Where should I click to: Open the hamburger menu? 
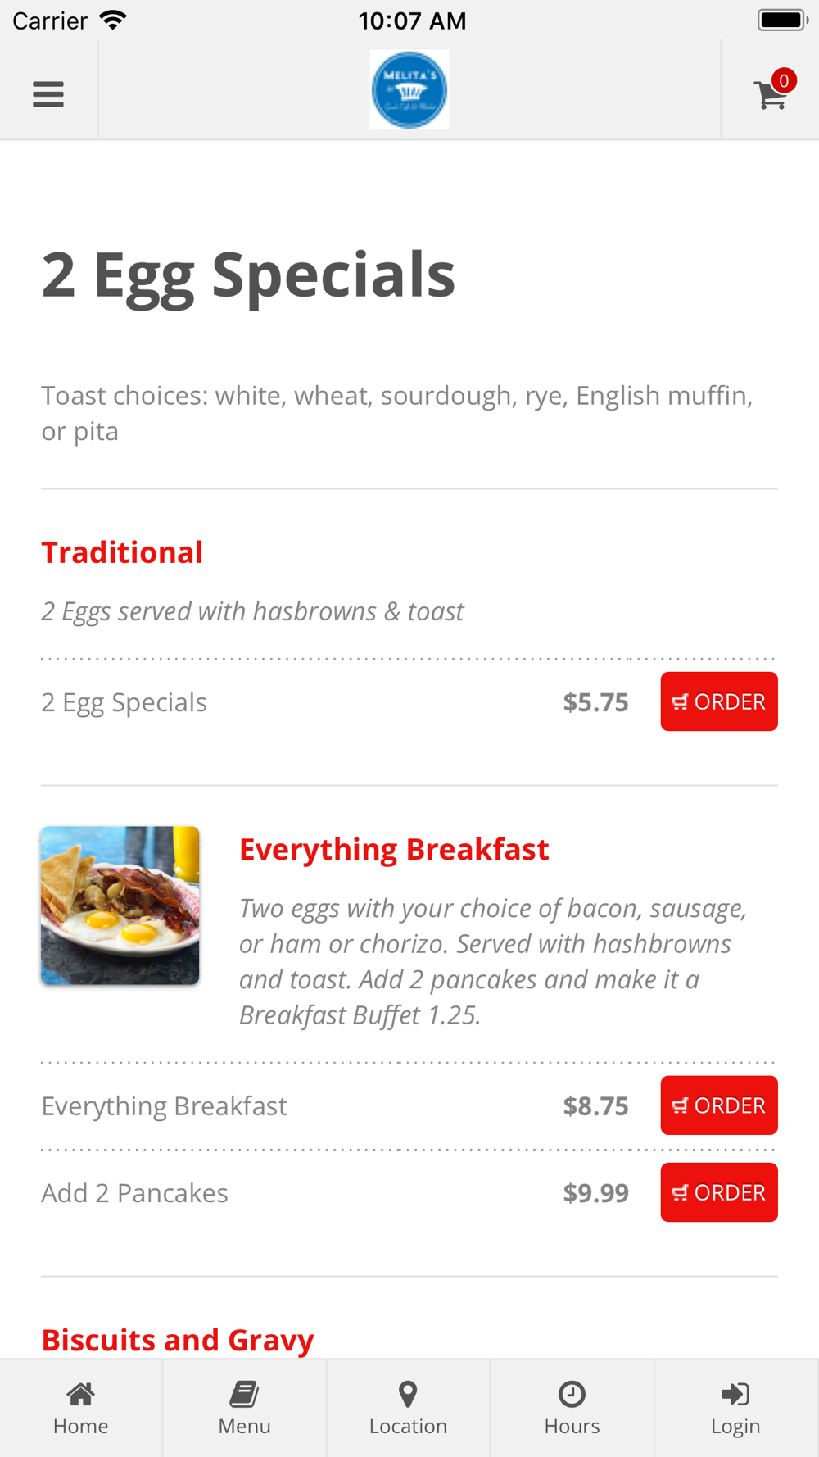click(x=48, y=94)
